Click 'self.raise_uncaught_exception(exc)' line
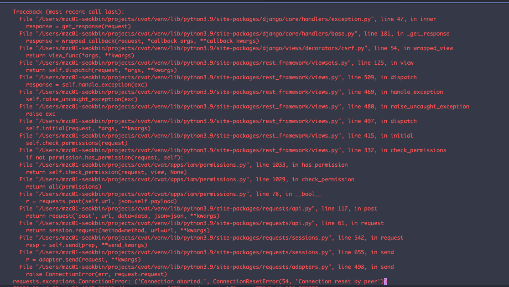509x287 pixels. coord(82,99)
